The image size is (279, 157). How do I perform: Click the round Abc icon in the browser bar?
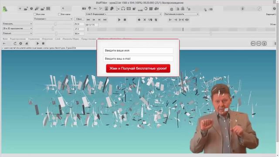[253, 44]
